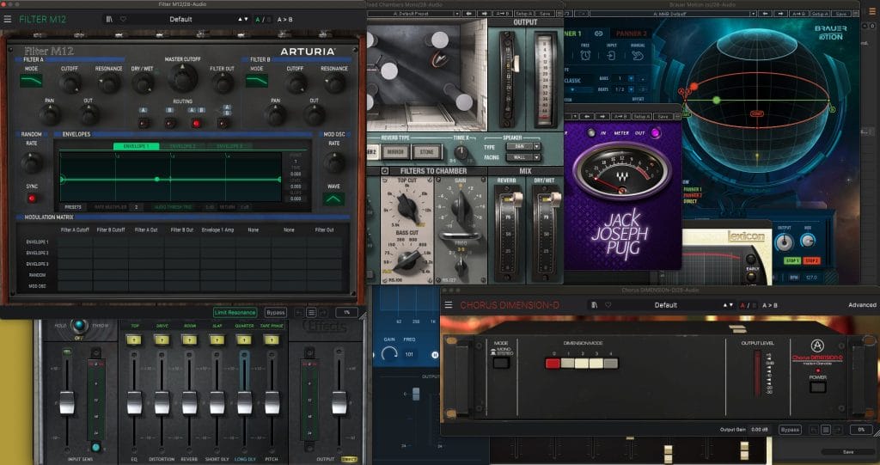Click the Filter Out knob
The height and width of the screenshot is (465, 880).
(x=223, y=83)
